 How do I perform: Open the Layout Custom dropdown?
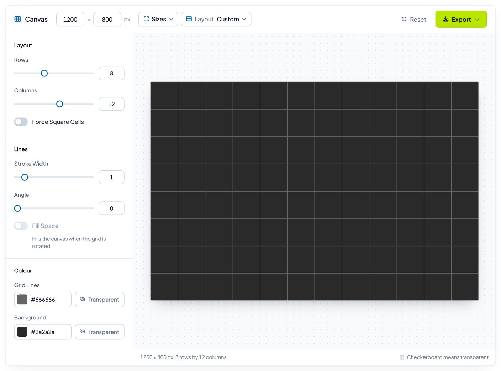(216, 19)
